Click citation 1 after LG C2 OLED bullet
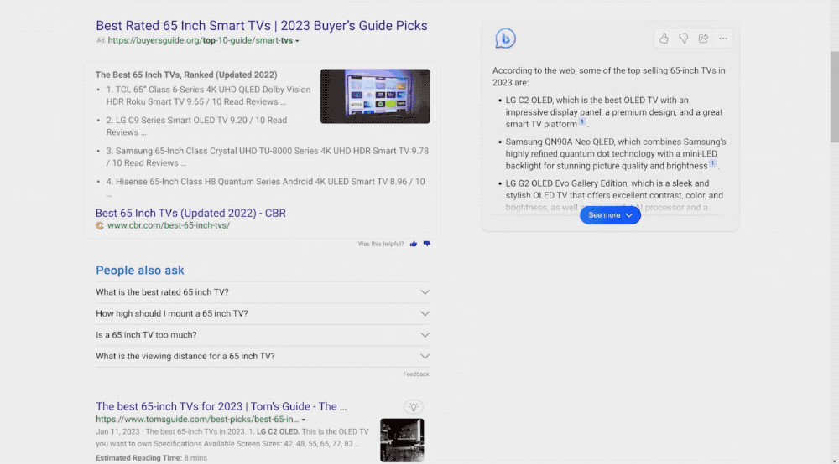Viewport: 839px width, 464px height. pyautogui.click(x=582, y=121)
